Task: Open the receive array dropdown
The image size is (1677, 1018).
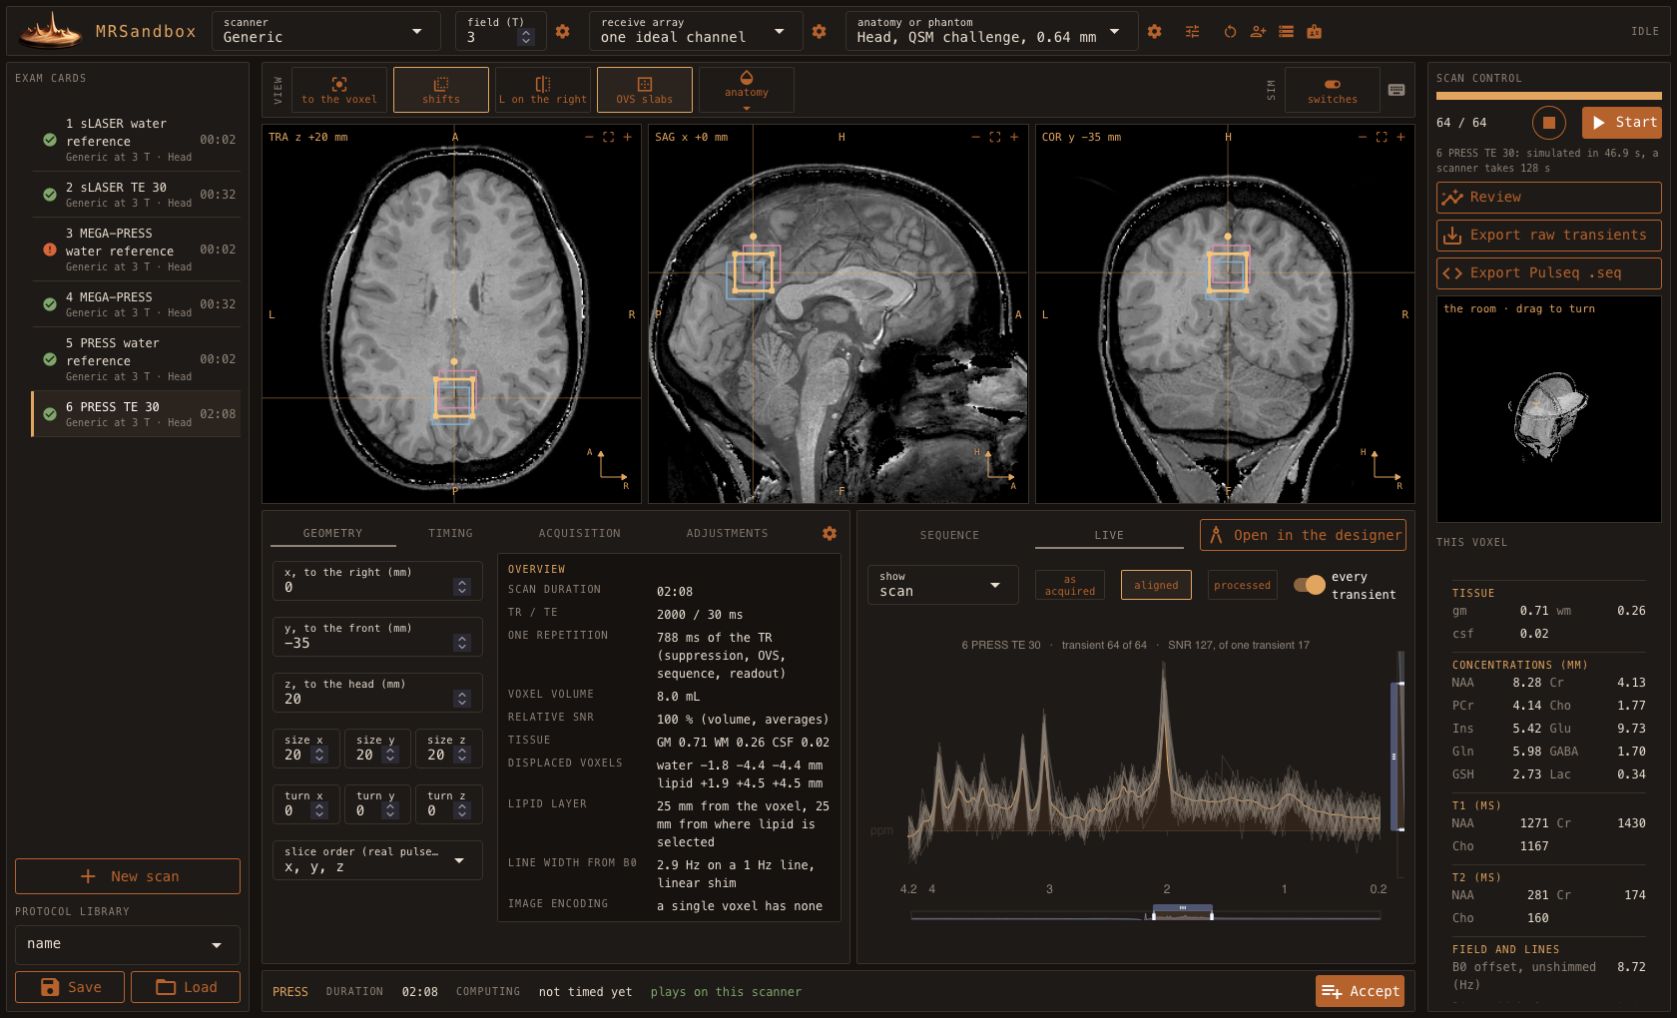Action: point(696,31)
